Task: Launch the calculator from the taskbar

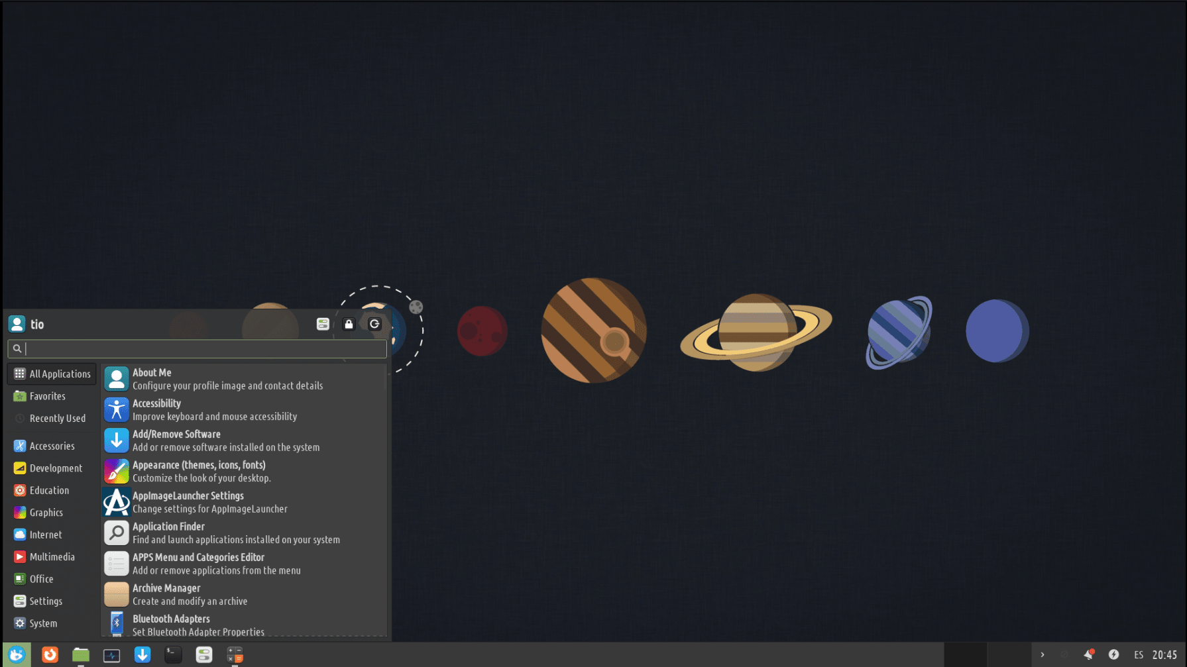Action: click(x=235, y=655)
